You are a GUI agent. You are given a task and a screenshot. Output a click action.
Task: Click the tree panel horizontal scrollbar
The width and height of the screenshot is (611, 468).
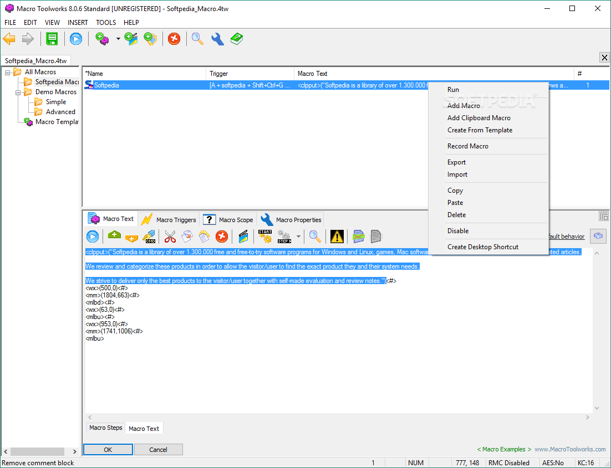click(x=40, y=451)
